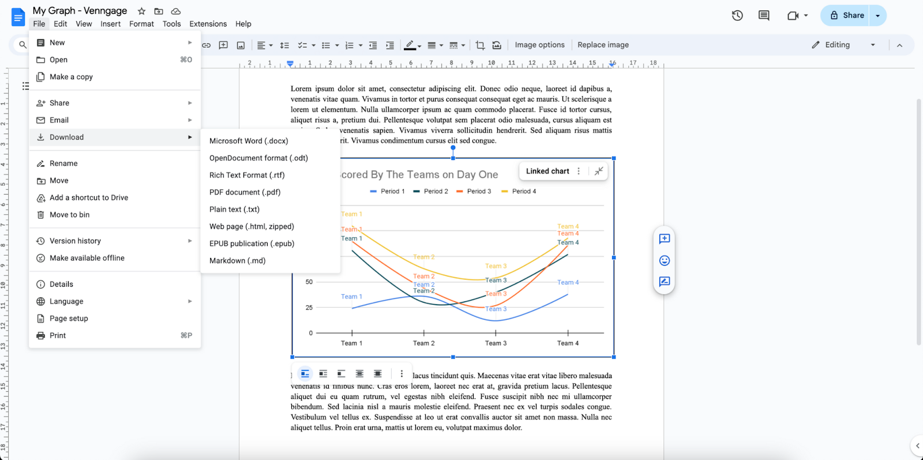Image resolution: width=923 pixels, height=460 pixels.
Task: Open the Insert menu
Action: click(x=110, y=24)
